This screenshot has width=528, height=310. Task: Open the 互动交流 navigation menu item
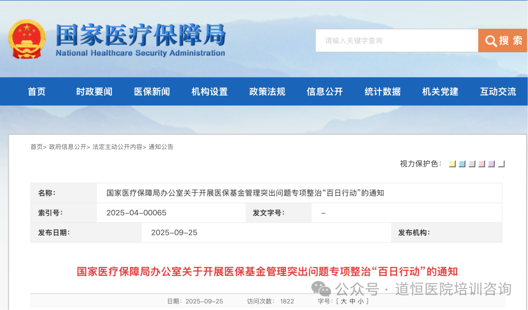click(498, 92)
